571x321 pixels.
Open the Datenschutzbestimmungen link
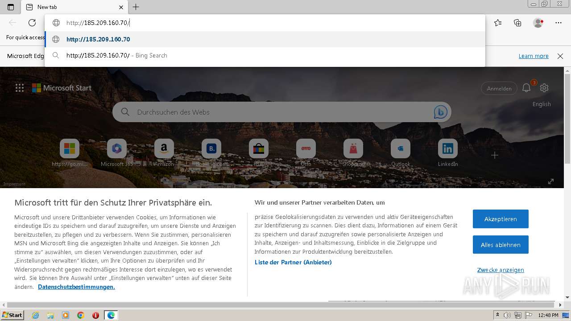76,287
